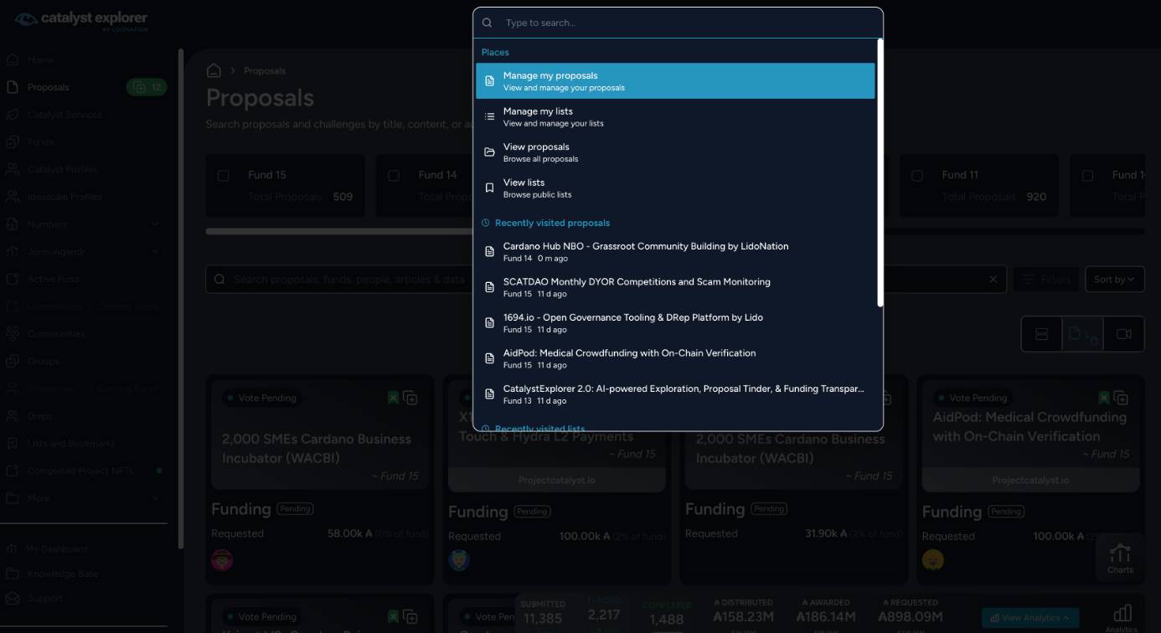Click the Proposals breadcrumb link

point(265,71)
